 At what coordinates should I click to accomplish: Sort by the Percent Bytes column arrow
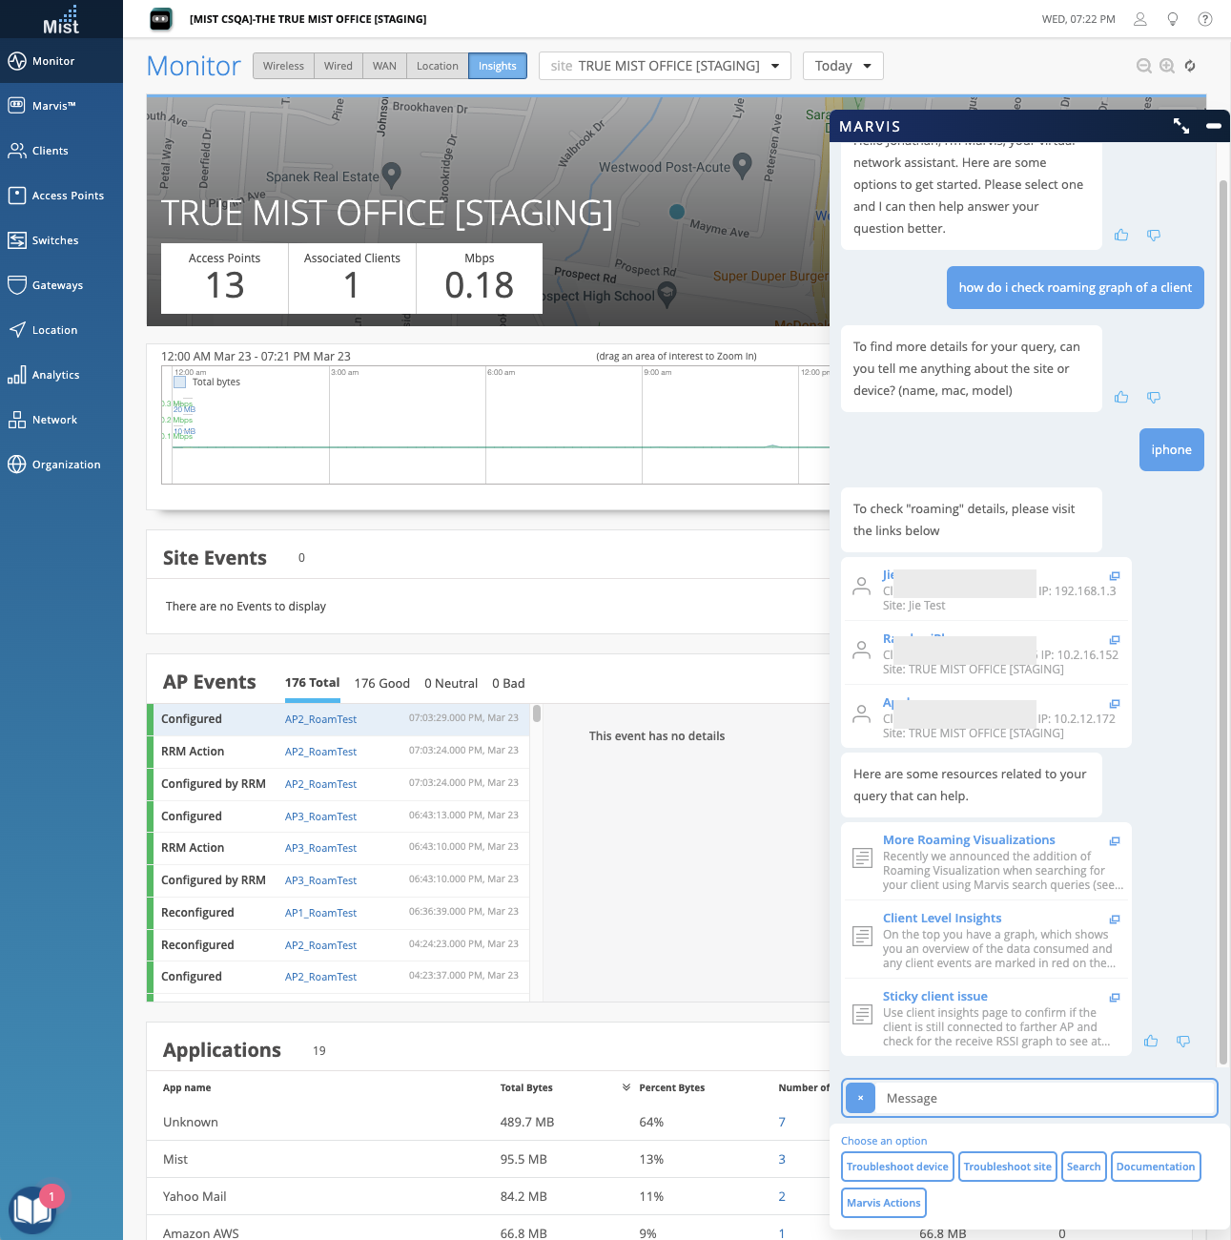(626, 1087)
